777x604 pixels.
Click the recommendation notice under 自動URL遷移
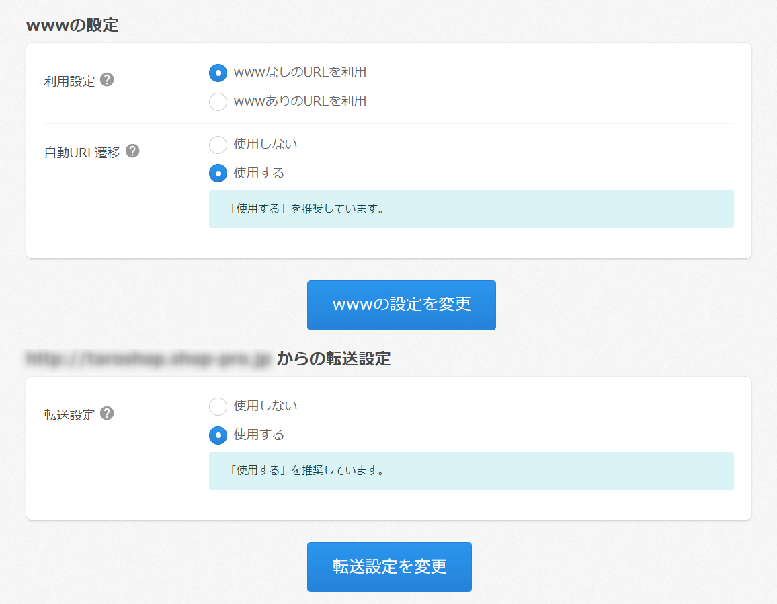[x=471, y=209]
